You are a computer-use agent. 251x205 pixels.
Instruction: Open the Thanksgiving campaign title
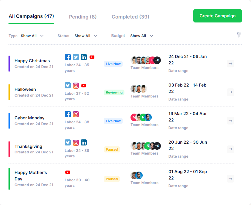(x=29, y=146)
